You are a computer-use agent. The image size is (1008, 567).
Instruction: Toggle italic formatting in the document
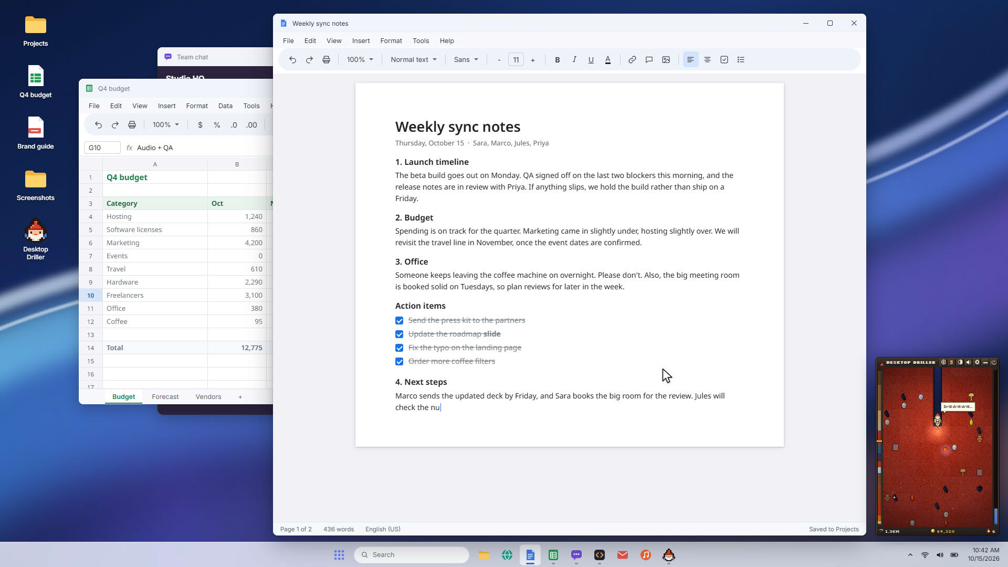click(x=574, y=60)
